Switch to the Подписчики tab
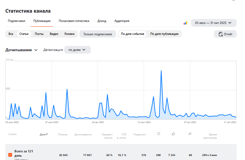Image resolution: width=245 pixels, height=160 pixels. [16, 21]
